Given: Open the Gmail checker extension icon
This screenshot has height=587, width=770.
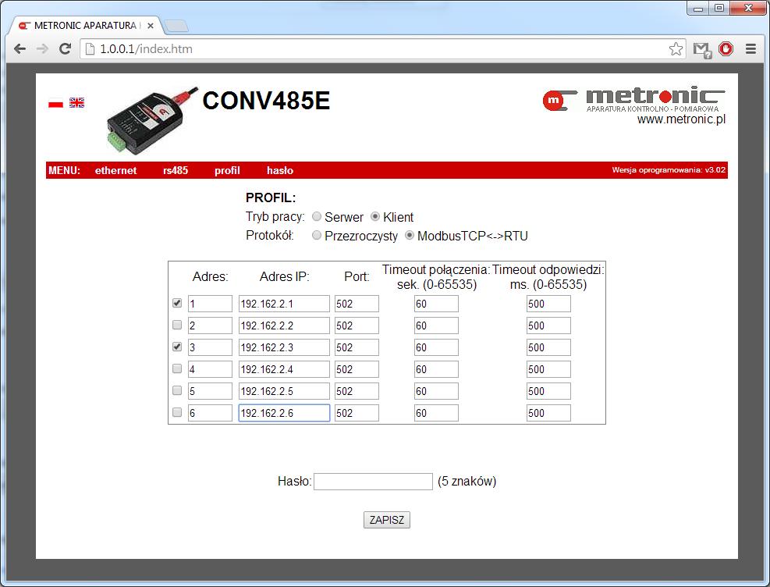Looking at the screenshot, I should (702, 49).
